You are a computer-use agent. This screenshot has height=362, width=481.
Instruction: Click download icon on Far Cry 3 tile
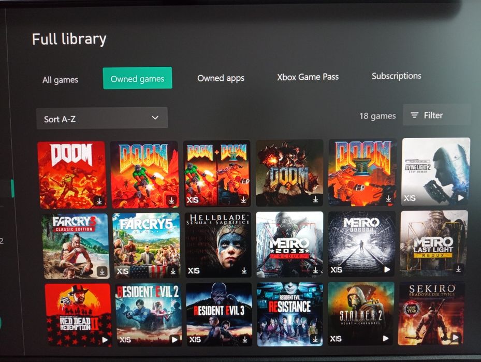(102, 271)
